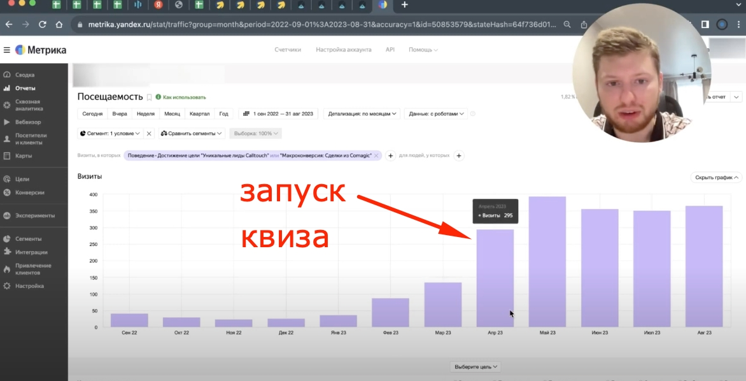Reload the browser page

pyautogui.click(x=43, y=24)
